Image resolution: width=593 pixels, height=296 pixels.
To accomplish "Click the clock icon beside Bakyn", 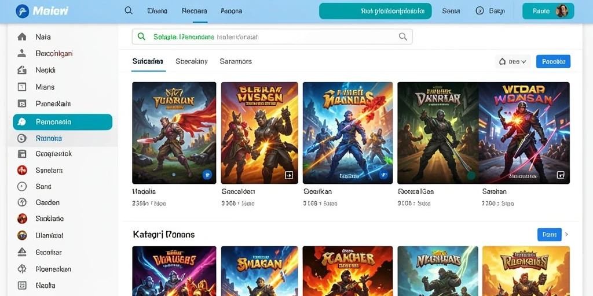I will pyautogui.click(x=479, y=11).
